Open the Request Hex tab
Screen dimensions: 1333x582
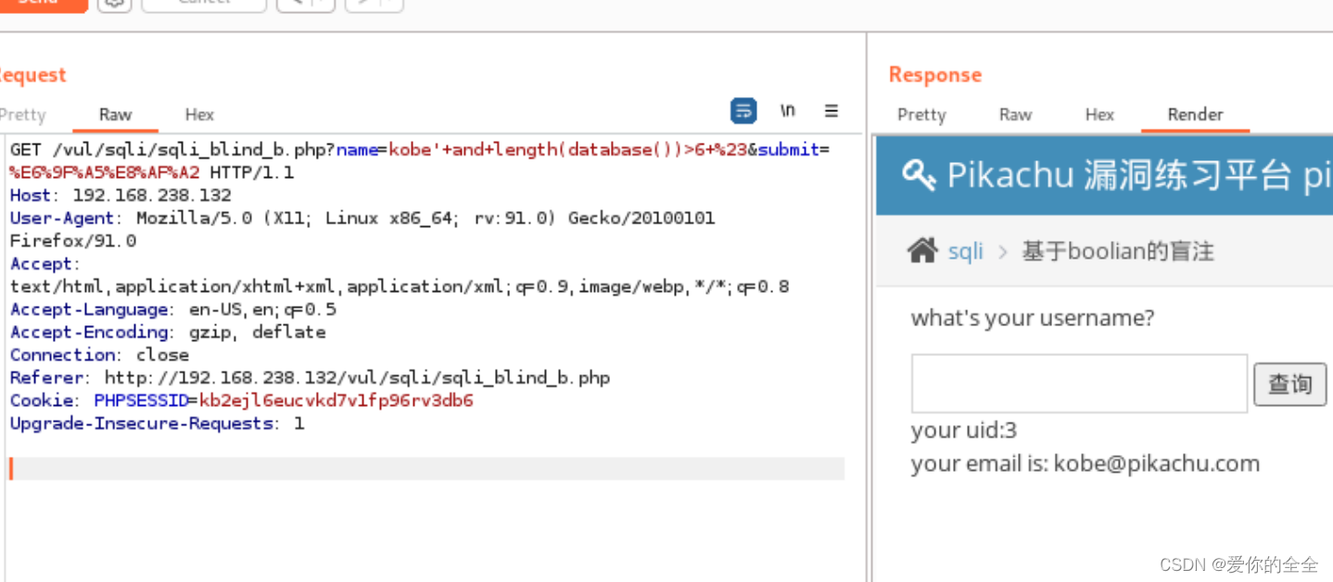(199, 115)
